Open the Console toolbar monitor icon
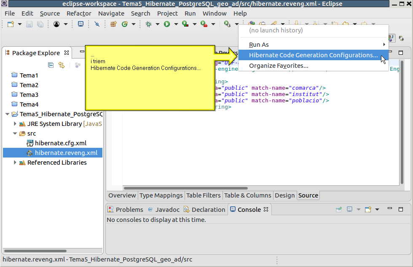The height and width of the screenshot is (267, 413). pyautogui.click(x=80, y=24)
